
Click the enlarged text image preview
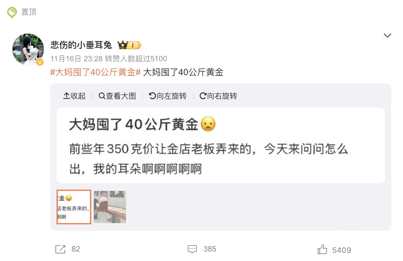coord(220,145)
